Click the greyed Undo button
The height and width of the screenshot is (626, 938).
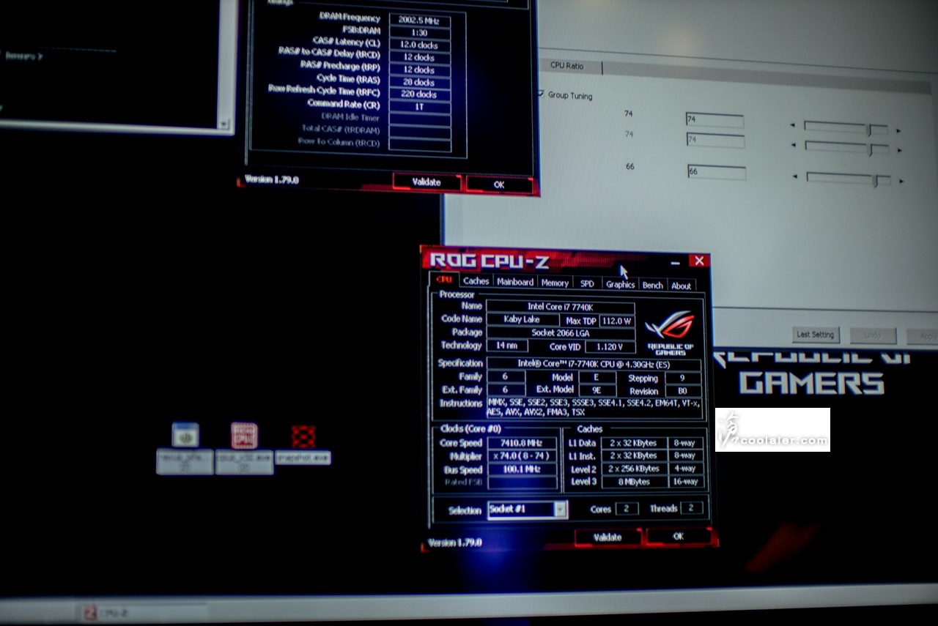point(873,336)
